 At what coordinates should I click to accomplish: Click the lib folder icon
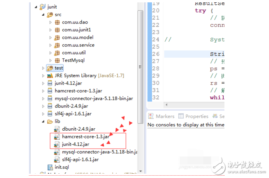50,121
